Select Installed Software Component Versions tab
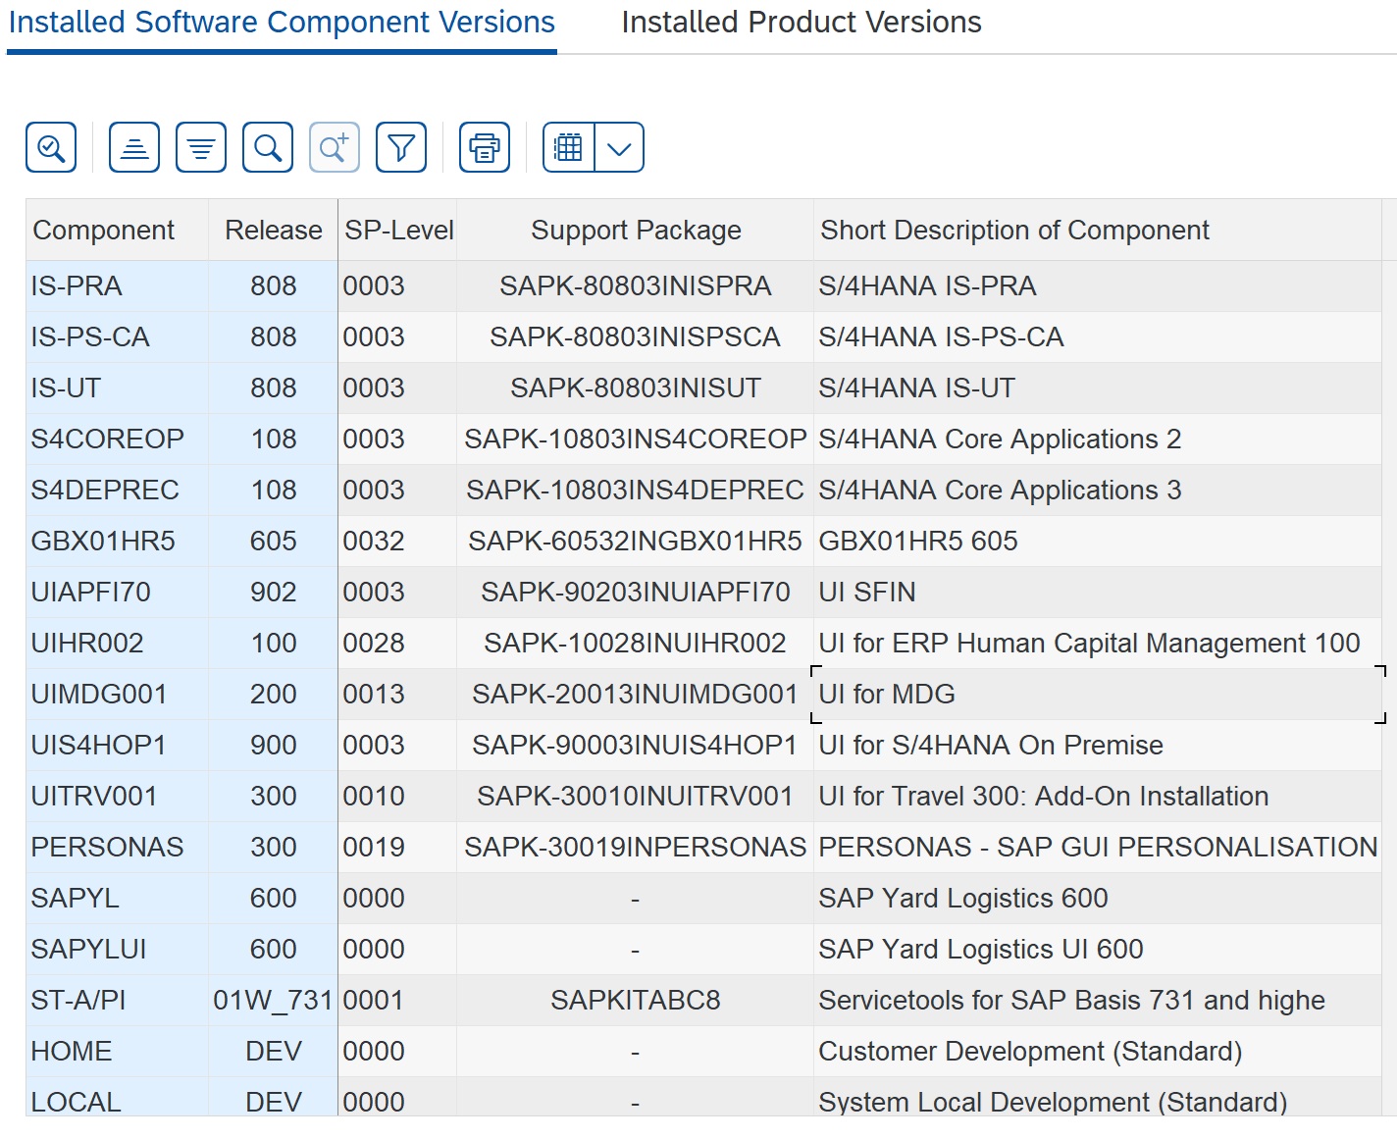This screenshot has width=1397, height=1139. (x=282, y=22)
